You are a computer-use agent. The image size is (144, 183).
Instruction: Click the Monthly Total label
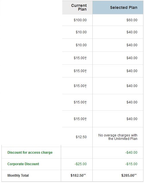tap(18, 176)
